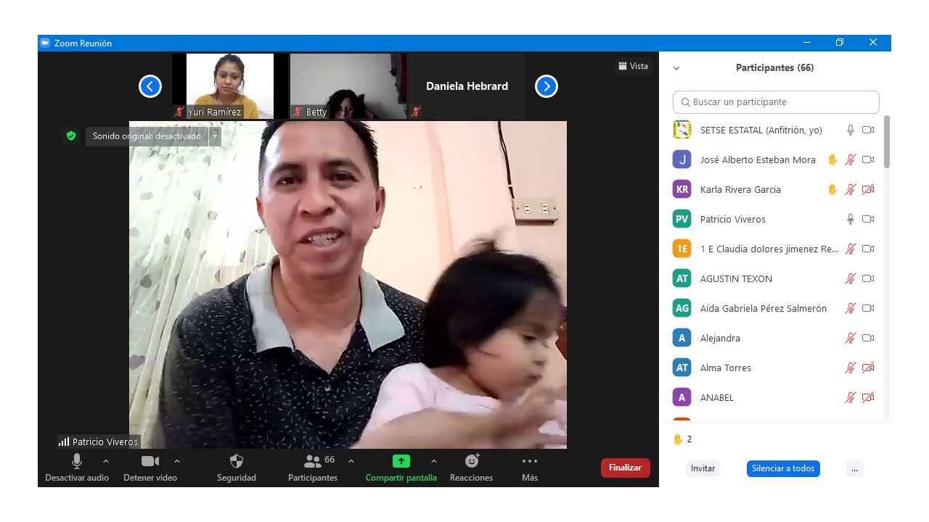Click ANABEL muted microphone icon
The width and height of the screenshot is (929, 522).
tap(851, 397)
